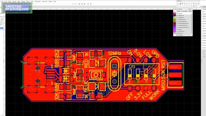The height and width of the screenshot is (116, 206).
Task: Click the yellow TopSilkLayer color swatch
Action: coord(174,17)
